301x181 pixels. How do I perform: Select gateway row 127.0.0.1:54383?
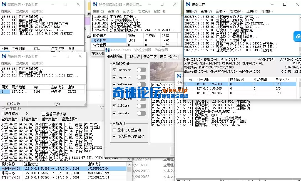coord(240,84)
